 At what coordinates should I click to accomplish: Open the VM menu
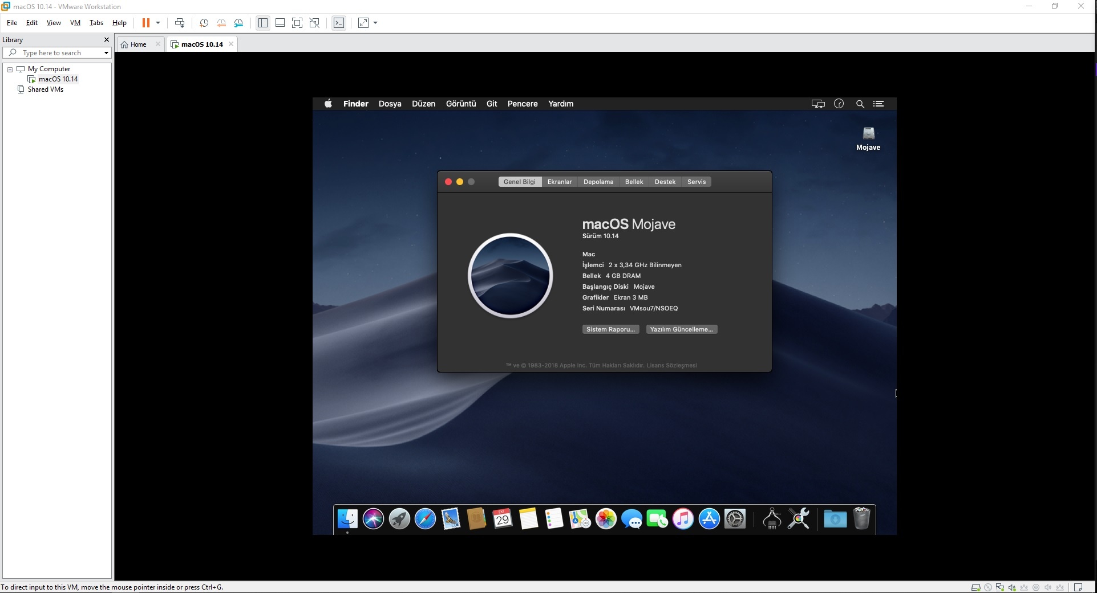(75, 23)
